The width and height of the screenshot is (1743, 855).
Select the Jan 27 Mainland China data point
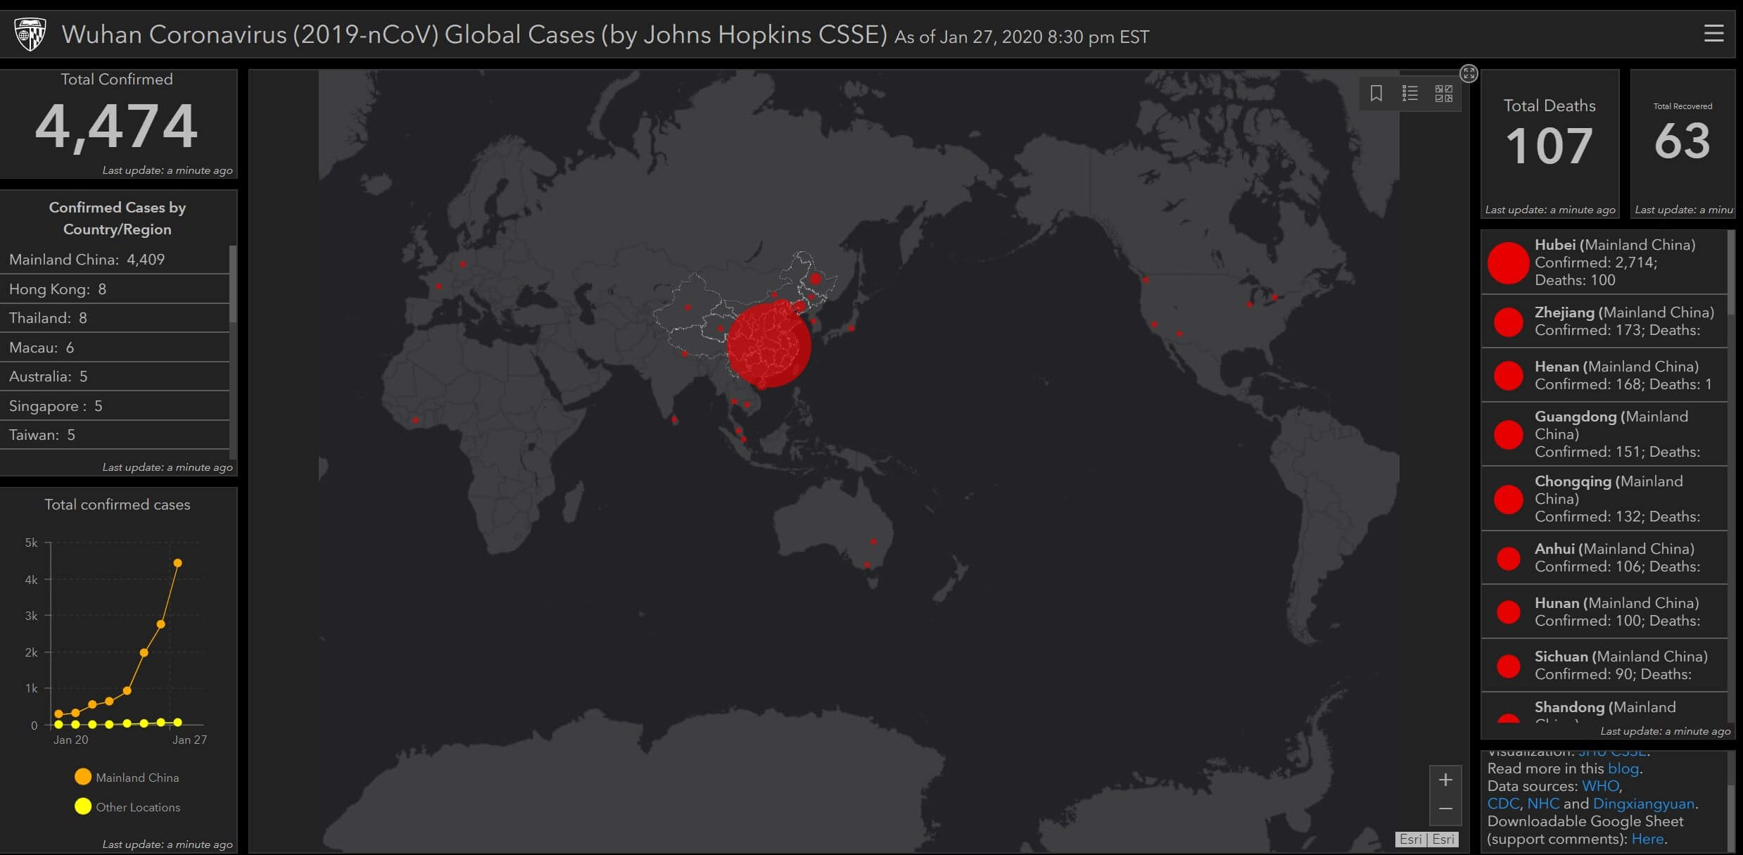click(x=177, y=563)
